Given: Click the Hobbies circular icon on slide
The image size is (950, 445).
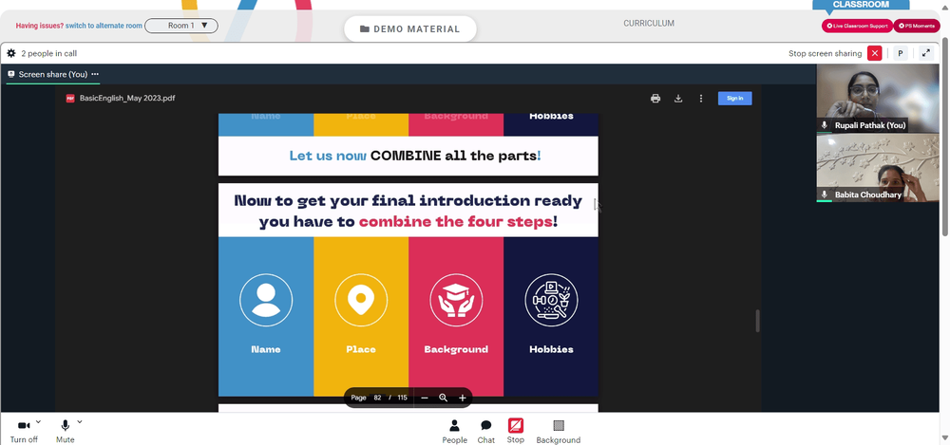Looking at the screenshot, I should 551,300.
